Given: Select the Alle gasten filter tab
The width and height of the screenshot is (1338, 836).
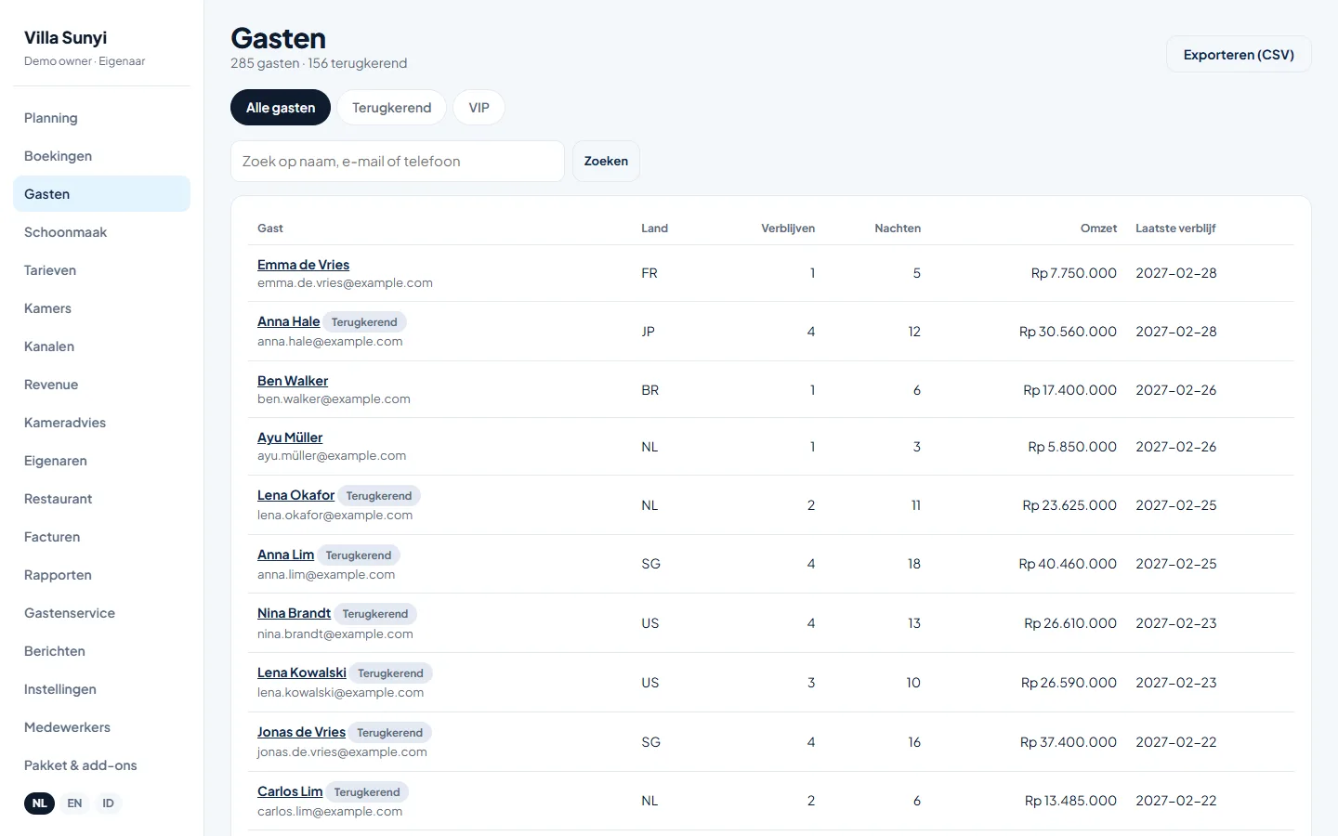Looking at the screenshot, I should [281, 108].
